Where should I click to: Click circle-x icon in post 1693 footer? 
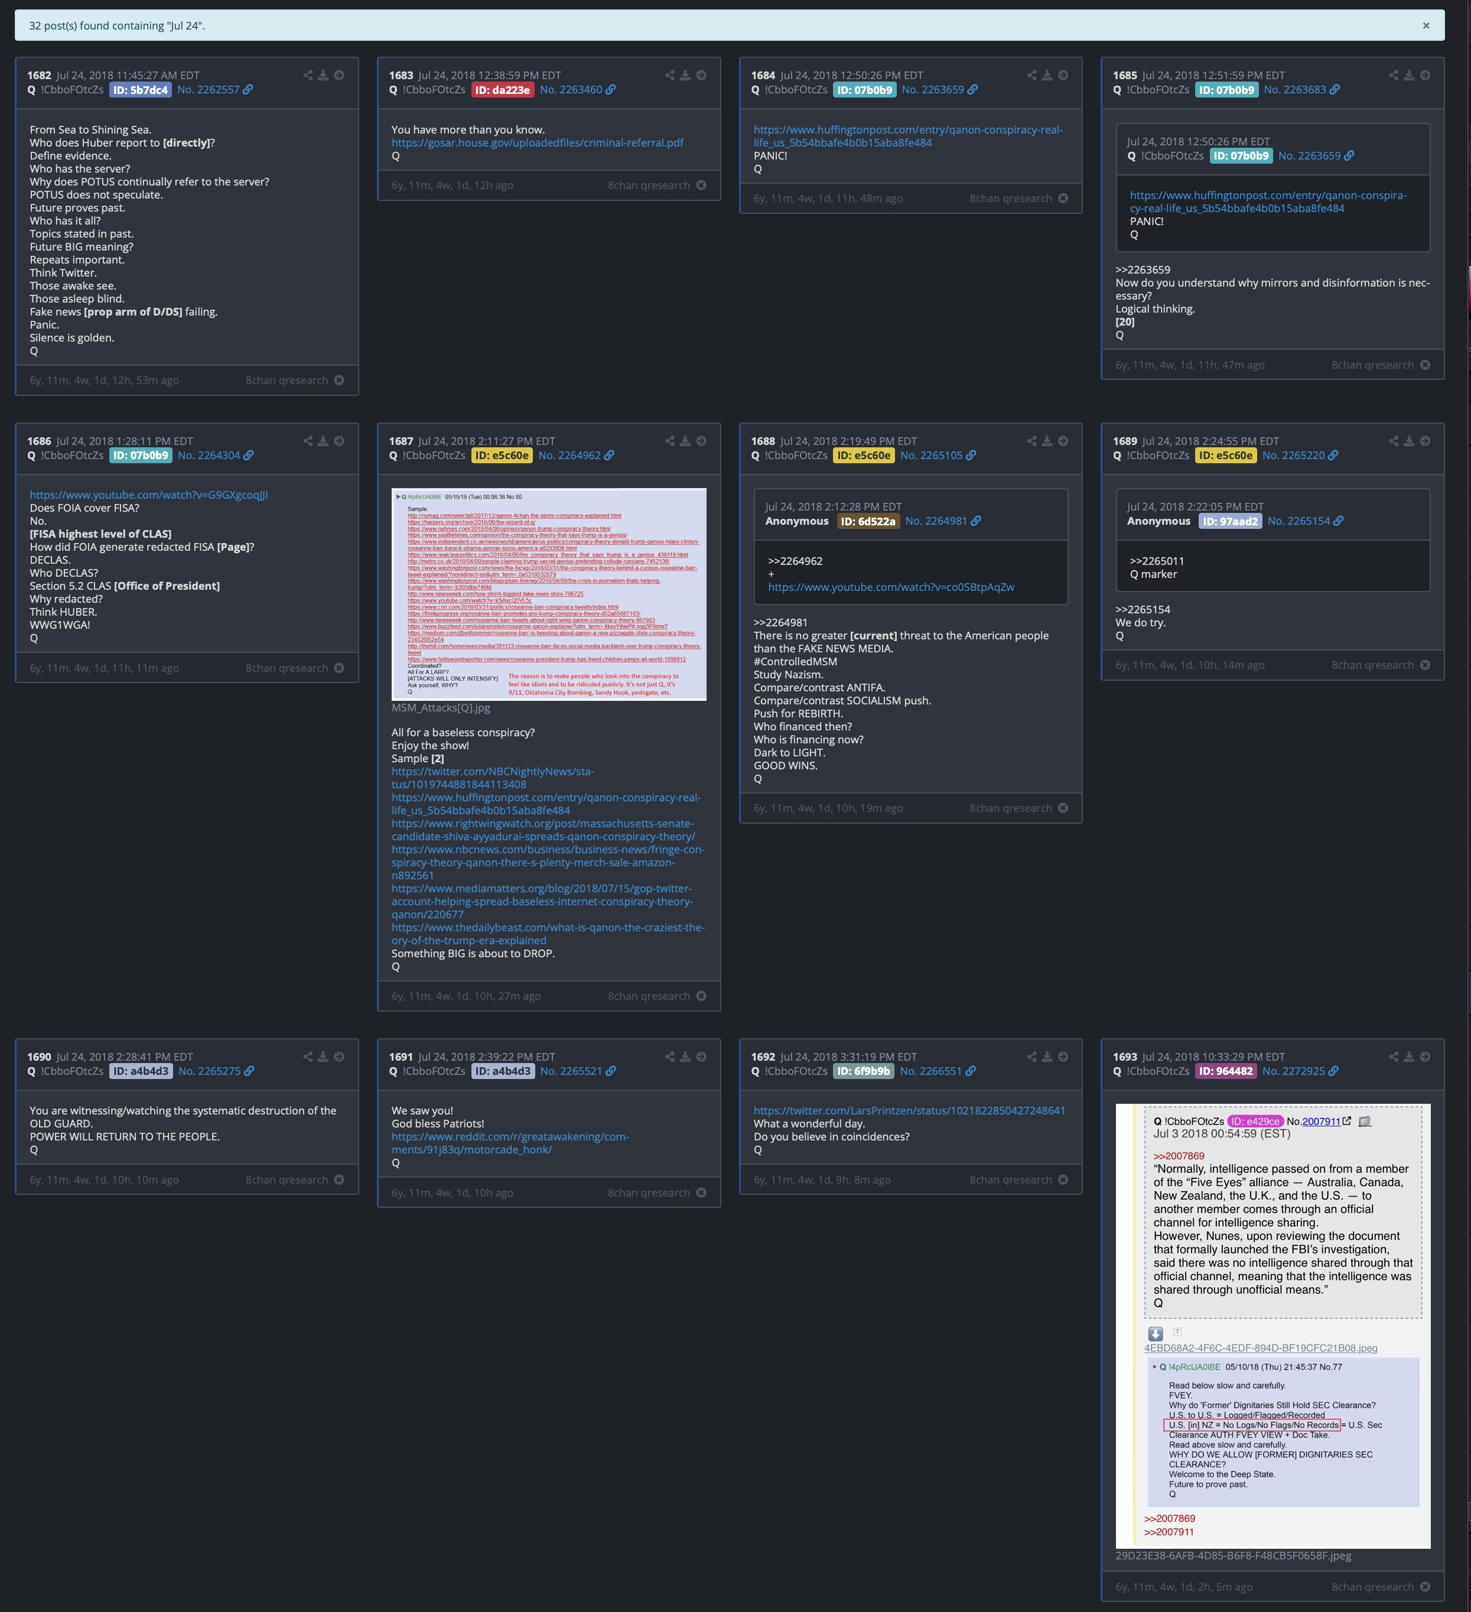tap(1425, 1587)
